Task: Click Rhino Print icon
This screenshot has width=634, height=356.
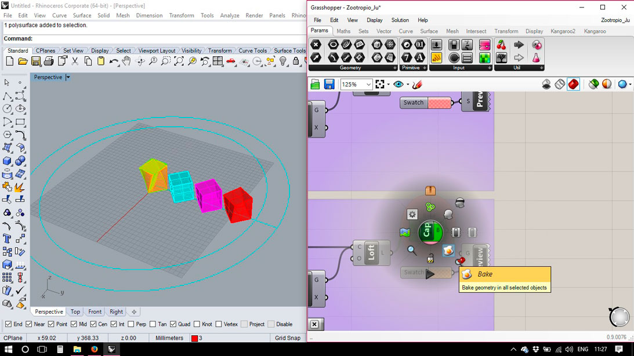Action: click(49, 61)
